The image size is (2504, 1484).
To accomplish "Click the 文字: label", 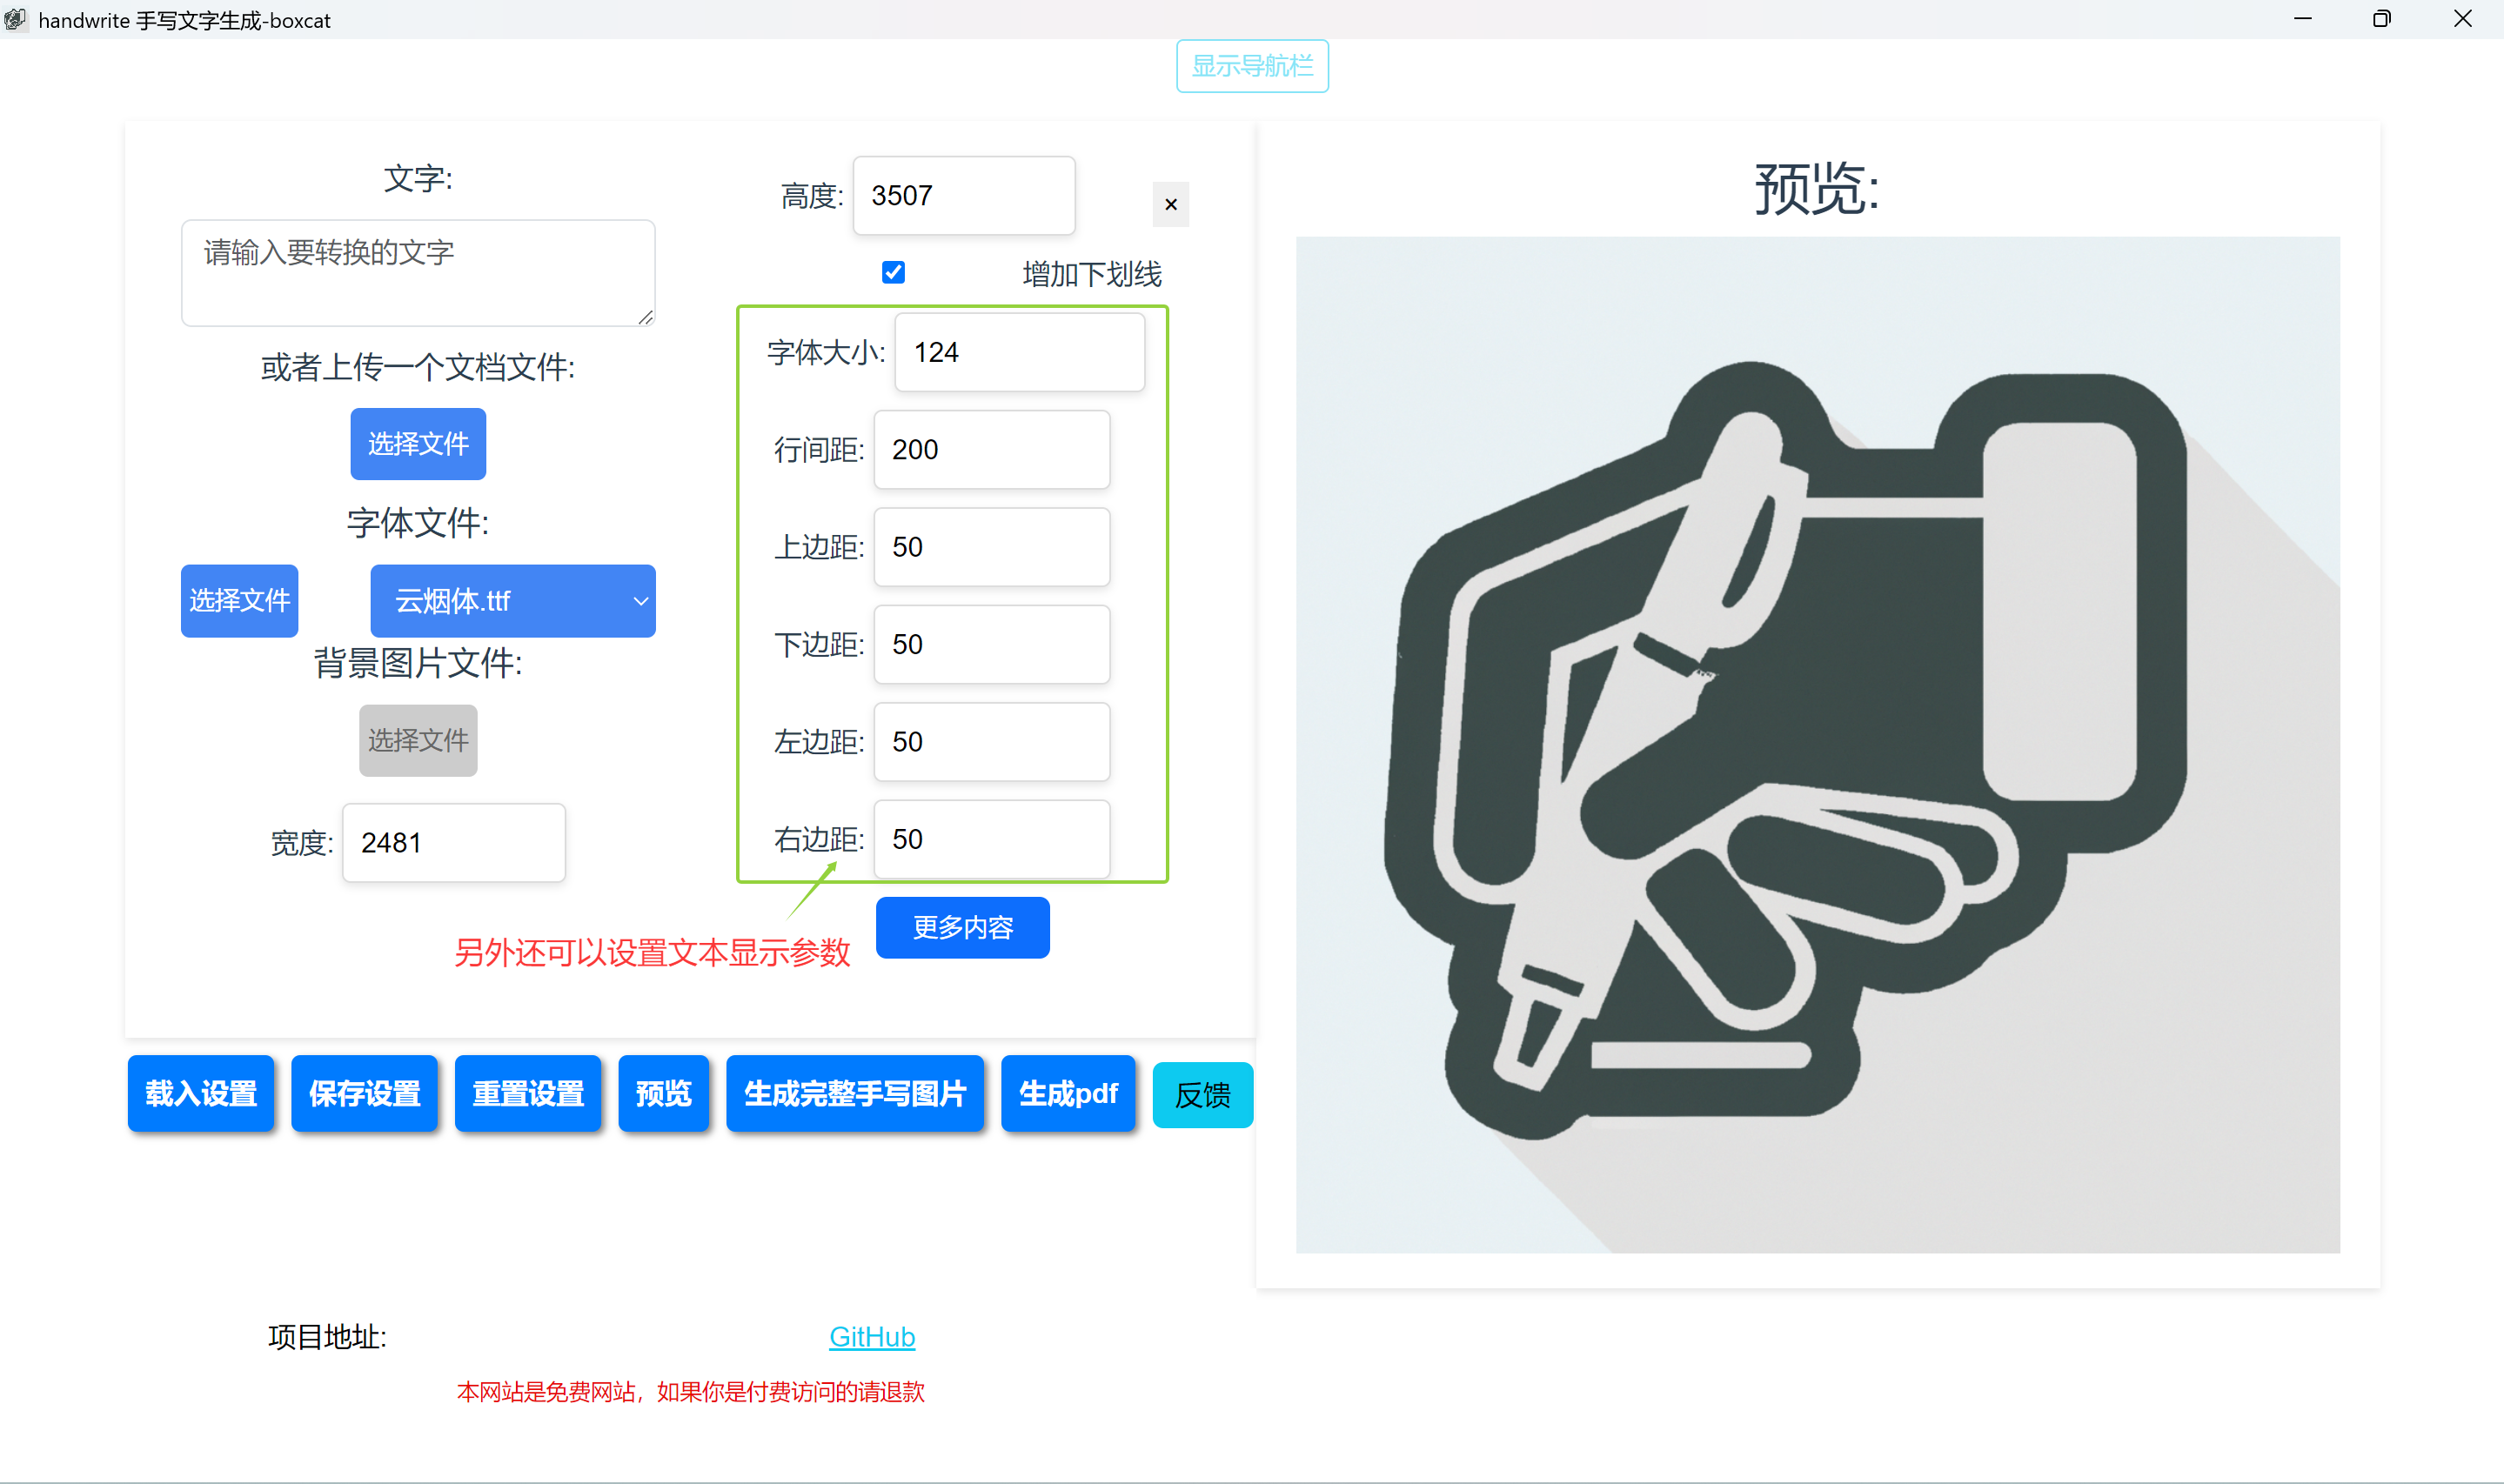I will pyautogui.click(x=418, y=179).
